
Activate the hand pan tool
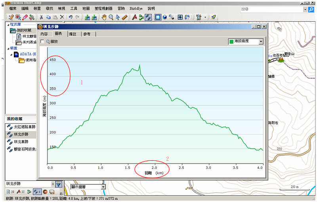[x=104, y=17]
